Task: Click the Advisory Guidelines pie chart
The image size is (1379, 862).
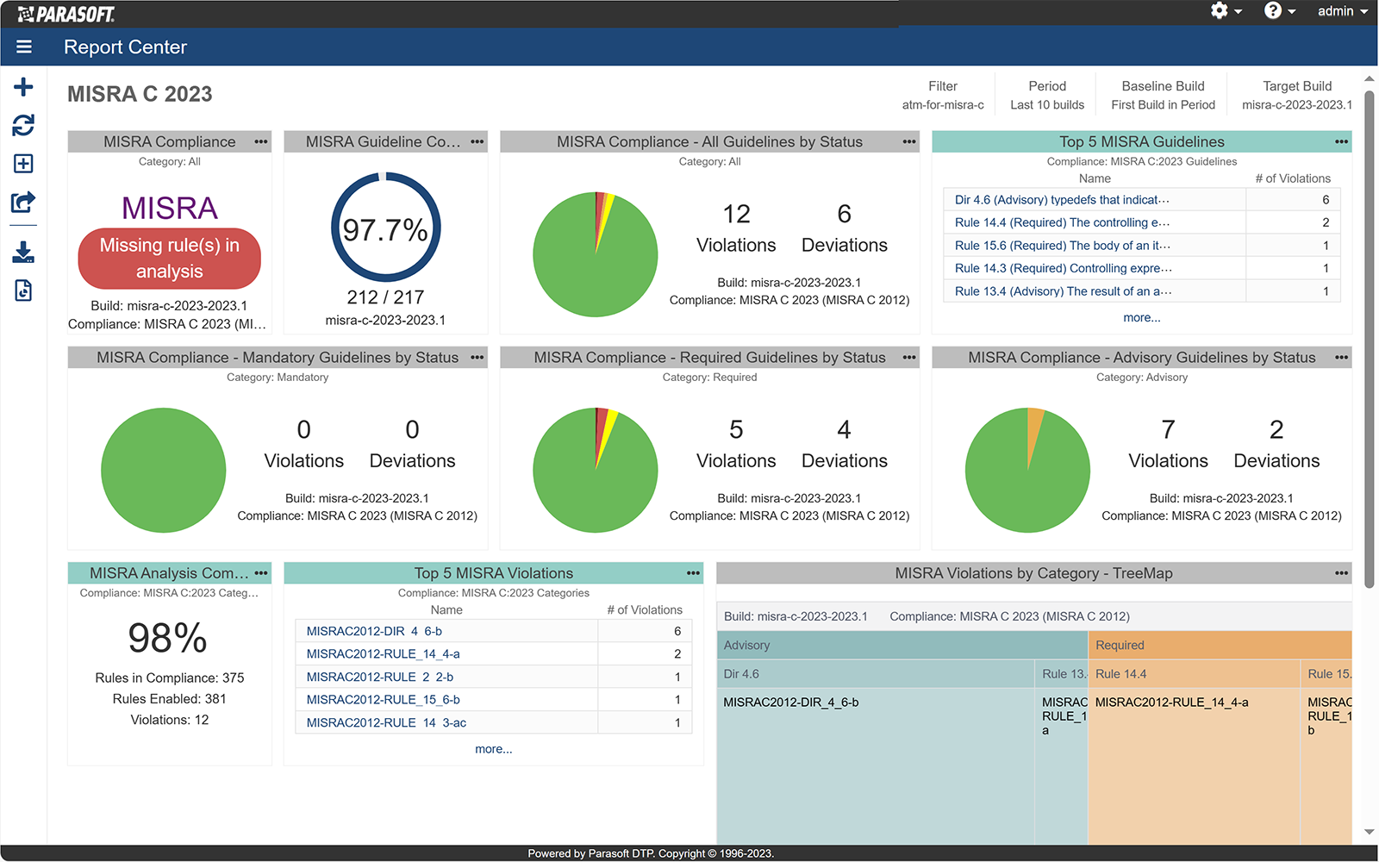Action: pyautogui.click(x=1027, y=470)
